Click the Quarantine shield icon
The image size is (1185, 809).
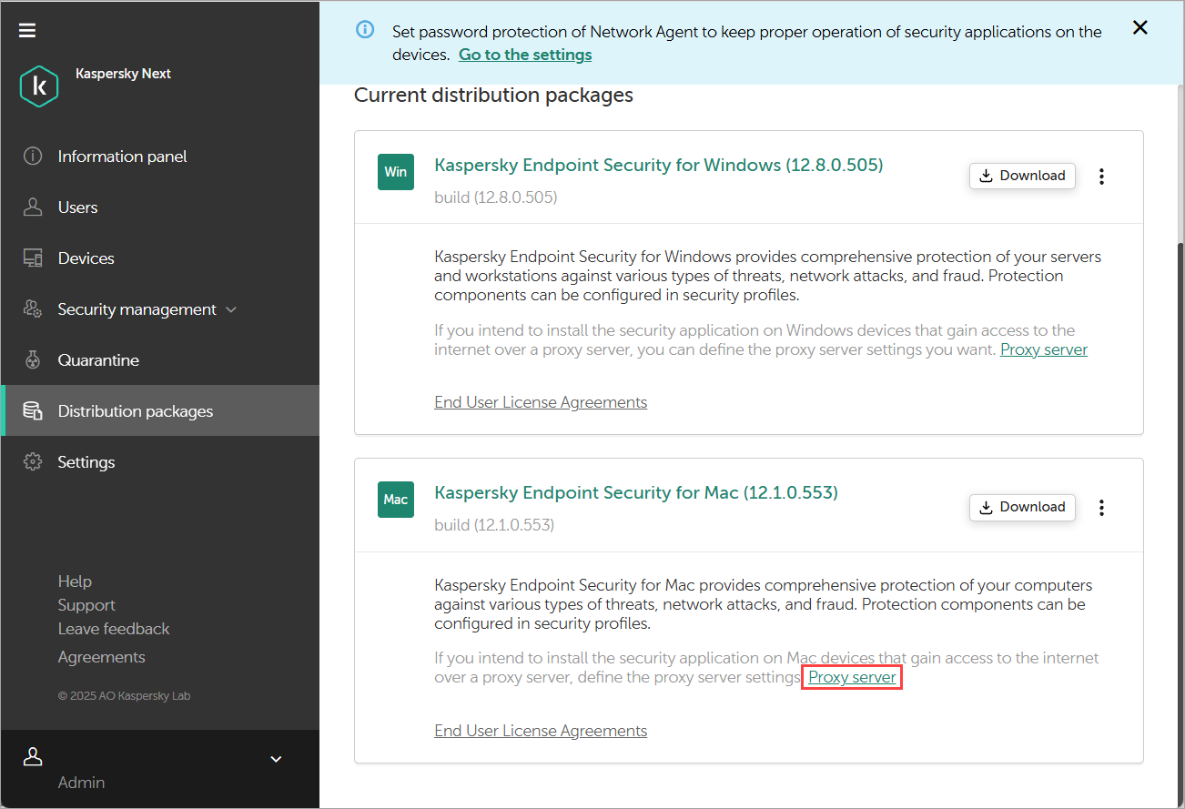coord(33,359)
